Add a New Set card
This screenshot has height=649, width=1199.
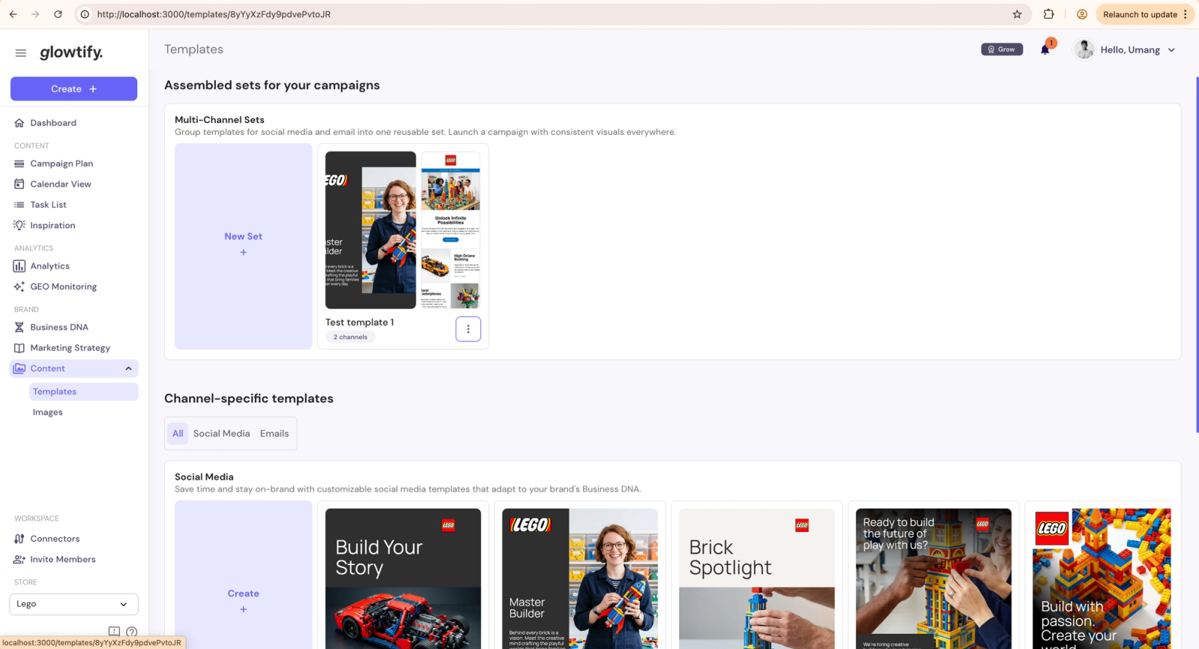click(x=244, y=246)
